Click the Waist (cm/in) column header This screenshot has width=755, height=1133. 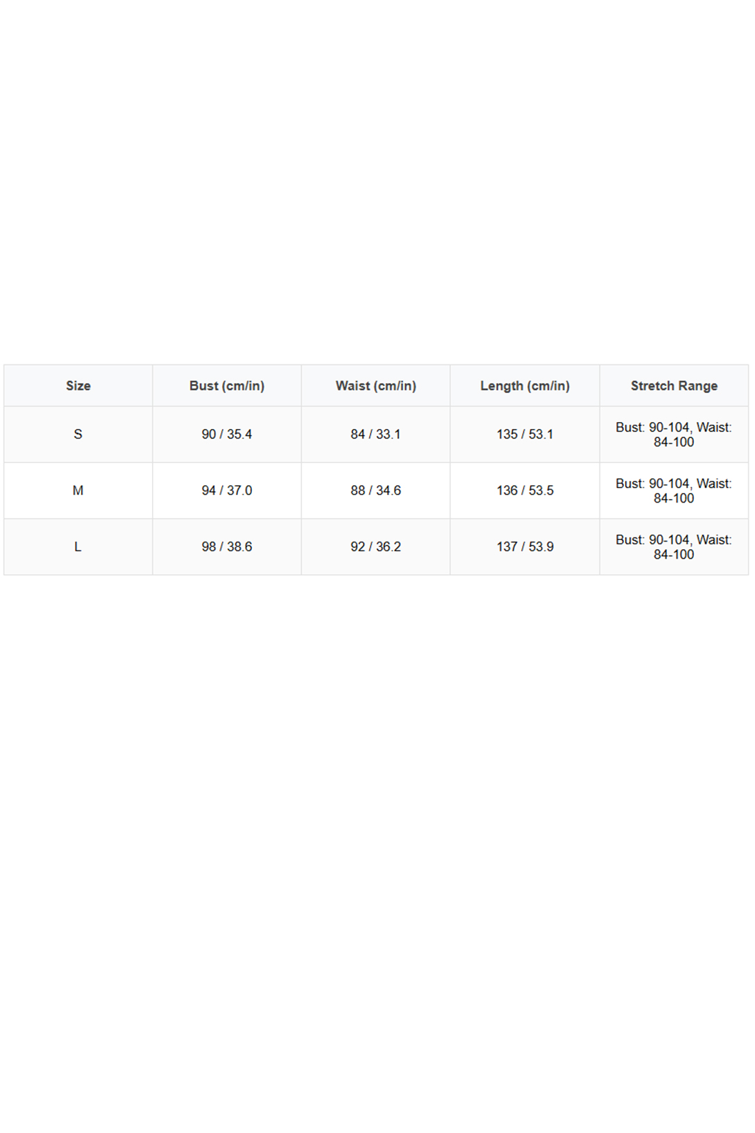point(375,385)
